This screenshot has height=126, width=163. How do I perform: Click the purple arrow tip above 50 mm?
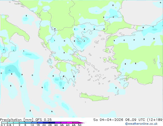pos(81,123)
